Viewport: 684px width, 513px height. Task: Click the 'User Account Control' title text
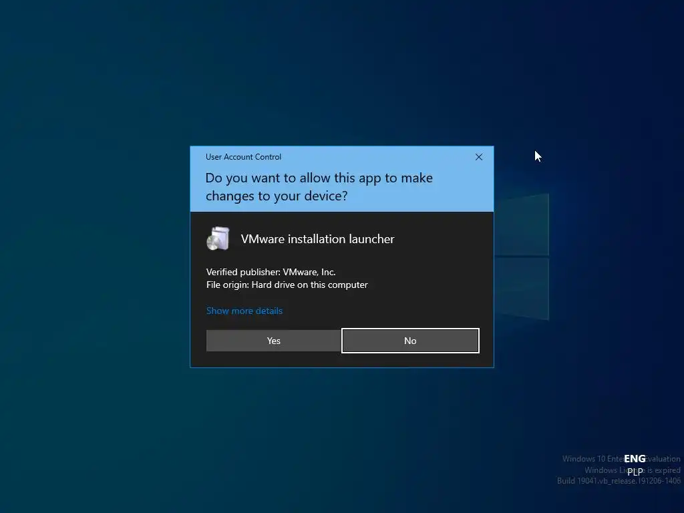pyautogui.click(x=243, y=157)
